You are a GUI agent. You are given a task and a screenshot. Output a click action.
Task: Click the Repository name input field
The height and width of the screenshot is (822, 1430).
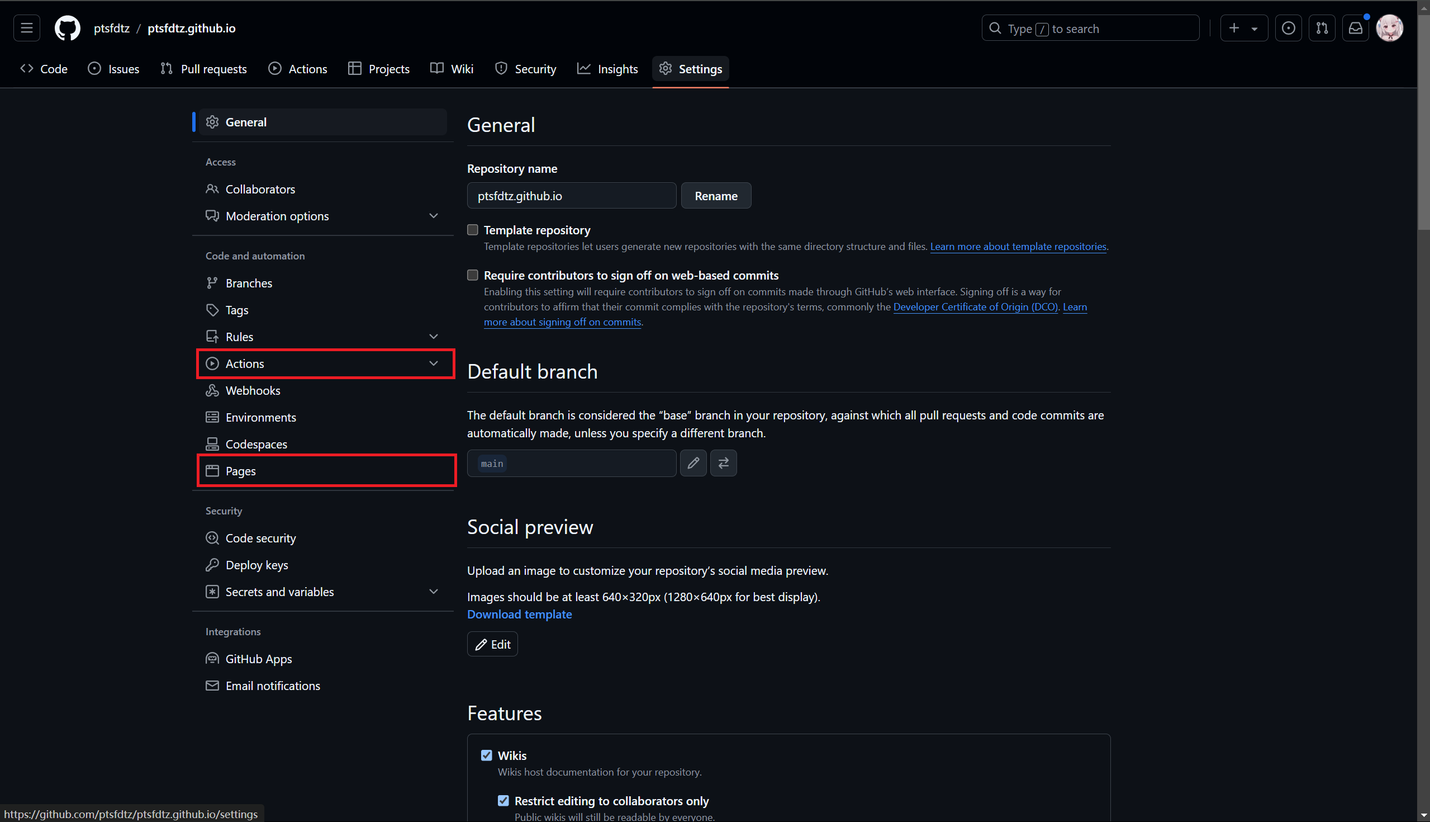click(572, 196)
